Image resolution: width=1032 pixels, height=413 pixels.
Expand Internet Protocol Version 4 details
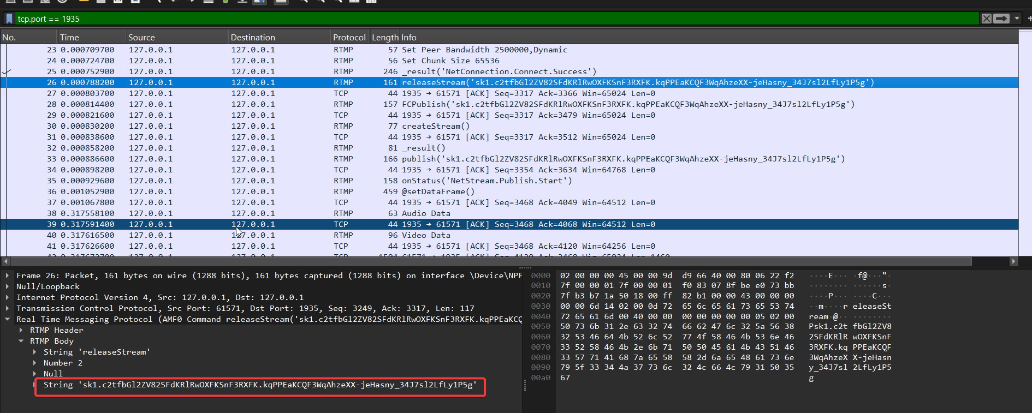tap(7, 297)
